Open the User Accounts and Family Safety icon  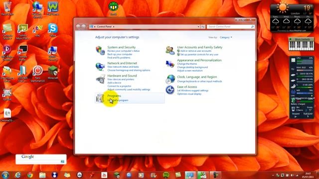pyautogui.click(x=170, y=50)
